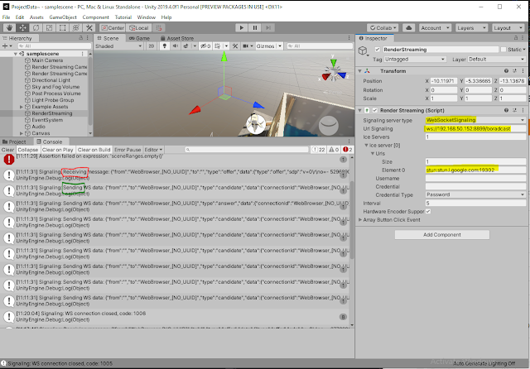Click the Step frame button
This screenshot has width=530, height=369.
point(268,27)
